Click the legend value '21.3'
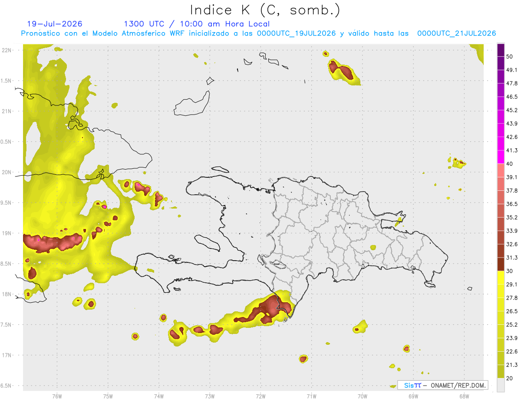Image resolution: width=521 pixels, height=402 pixels. pos(512,365)
